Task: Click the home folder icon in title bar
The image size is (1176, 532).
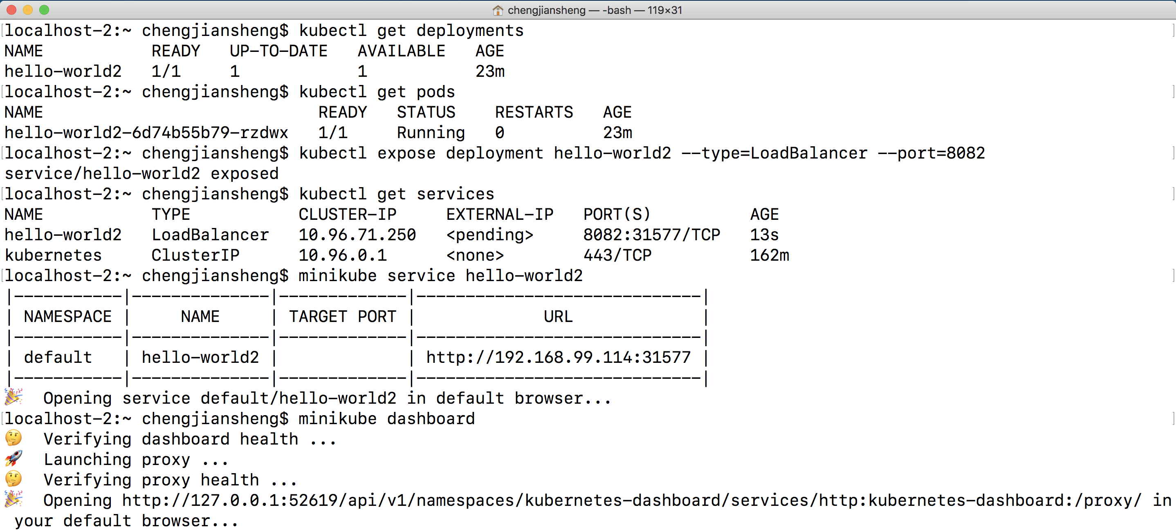Action: pyautogui.click(x=498, y=10)
